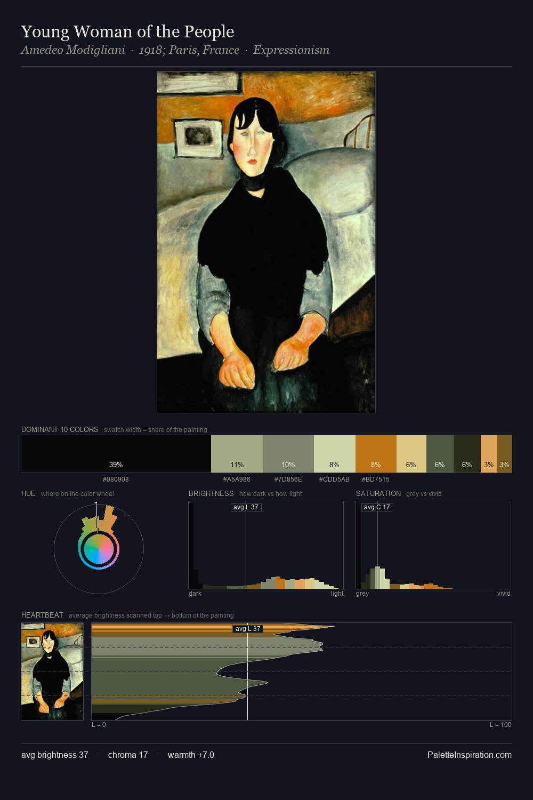This screenshot has height=800, width=533.
Task: Click the 'dark' axis label
Action: pyautogui.click(x=195, y=594)
